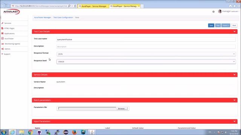Click the Save button
This screenshot has width=241, height=135.
click(211, 25)
